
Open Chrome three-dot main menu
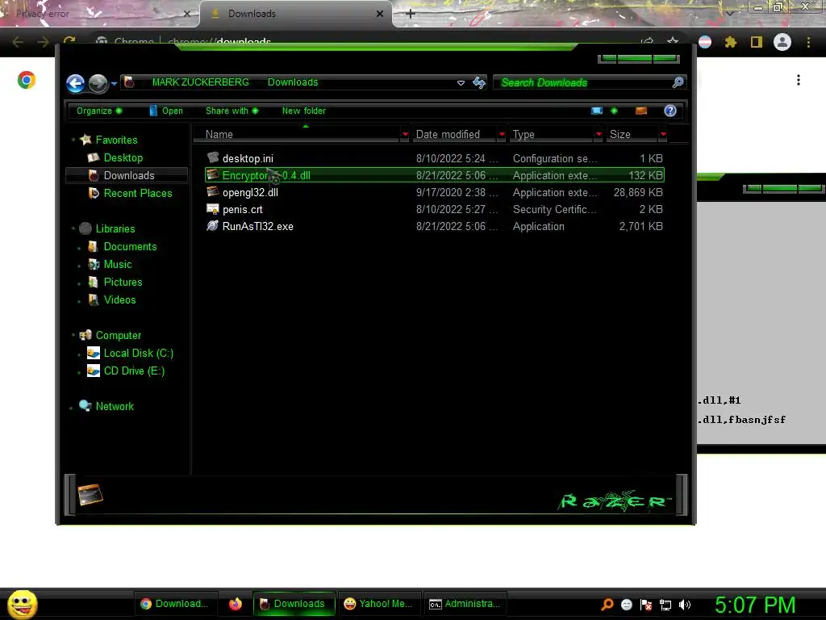point(808,42)
